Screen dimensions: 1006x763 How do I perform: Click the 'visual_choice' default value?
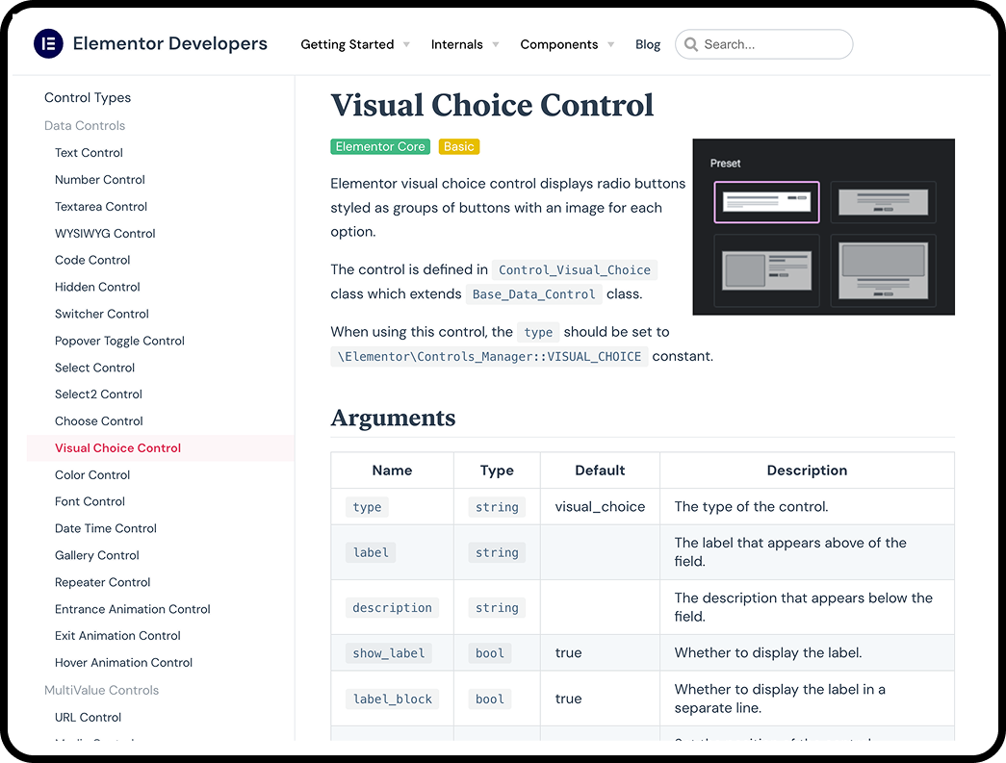(x=600, y=506)
